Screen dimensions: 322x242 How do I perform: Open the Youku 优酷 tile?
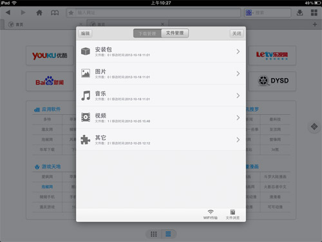pyautogui.click(x=50, y=55)
